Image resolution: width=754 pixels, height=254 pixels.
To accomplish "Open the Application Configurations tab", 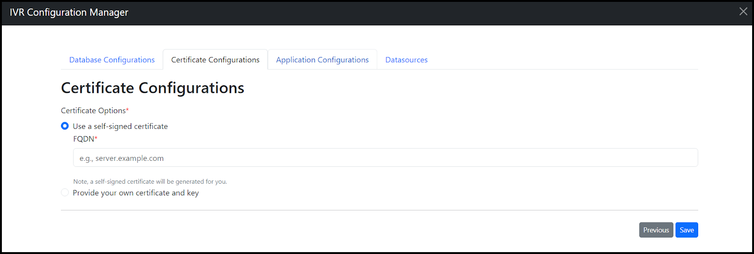I will point(322,60).
